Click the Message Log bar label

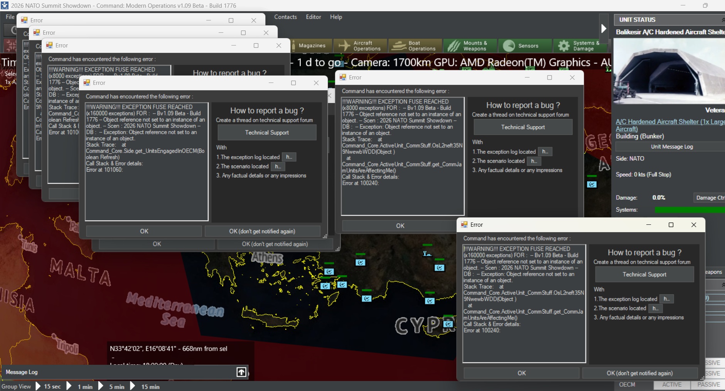click(22, 372)
